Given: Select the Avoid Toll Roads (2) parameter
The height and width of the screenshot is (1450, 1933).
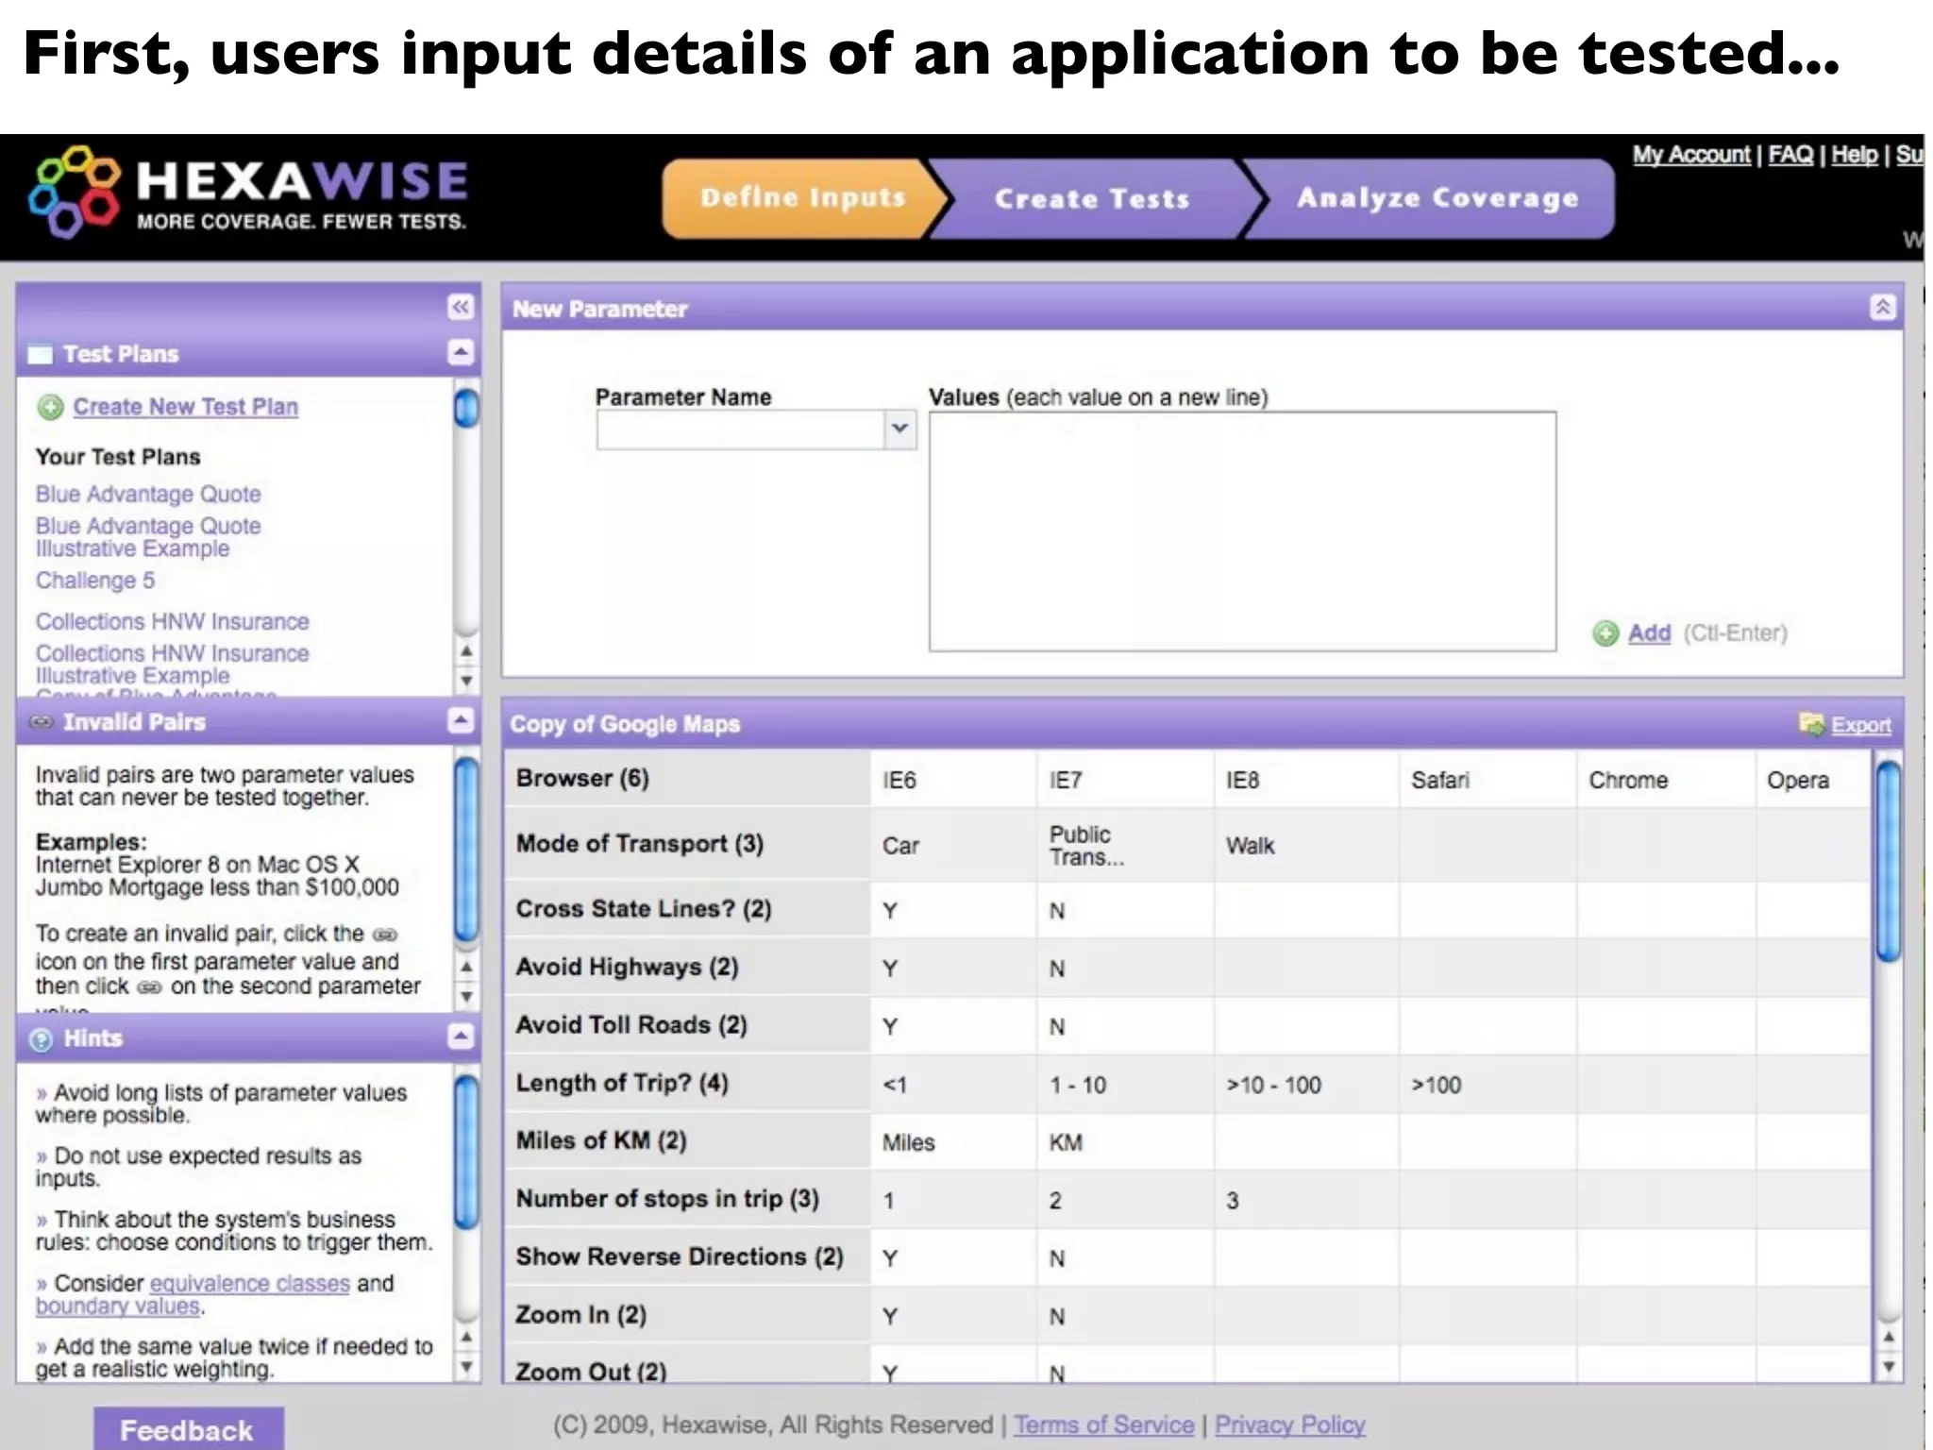Looking at the screenshot, I should [687, 1024].
